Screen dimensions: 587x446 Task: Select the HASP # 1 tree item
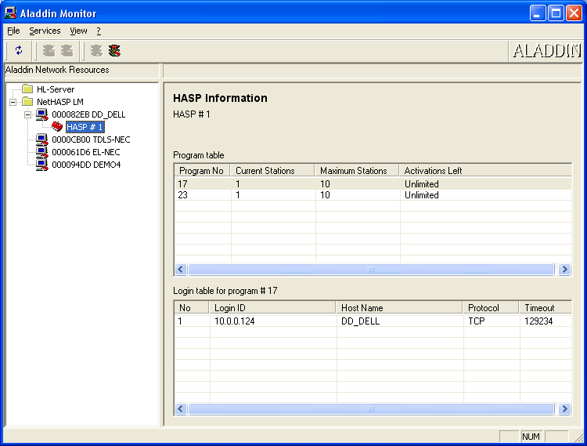[85, 127]
